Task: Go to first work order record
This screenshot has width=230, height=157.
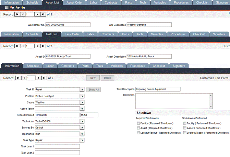Action: click(17, 14)
